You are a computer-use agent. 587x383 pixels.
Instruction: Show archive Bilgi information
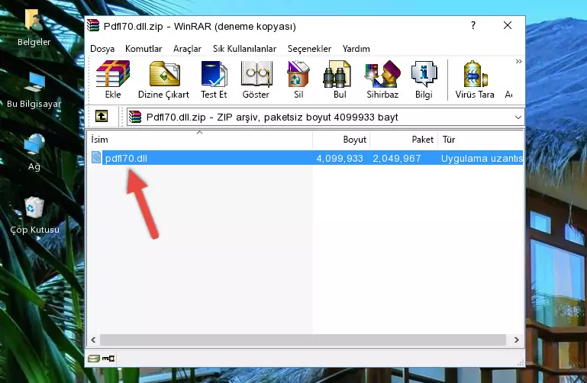424,79
